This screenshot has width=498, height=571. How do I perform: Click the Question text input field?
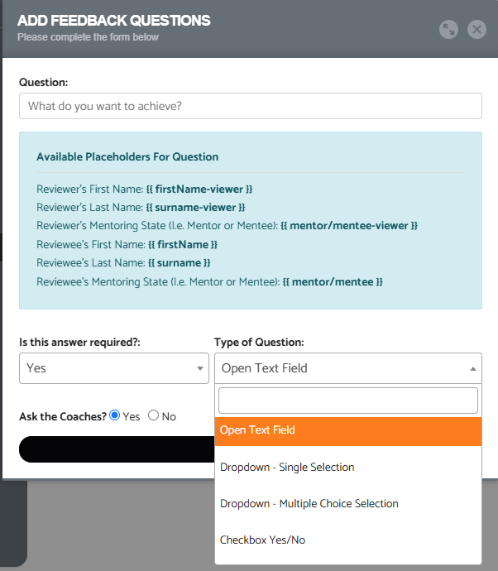(x=251, y=106)
